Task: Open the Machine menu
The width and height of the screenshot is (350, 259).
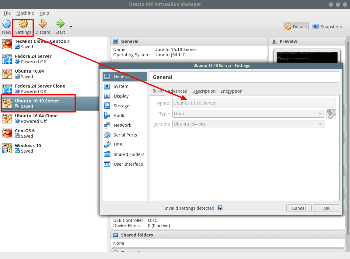Action: coord(25,13)
